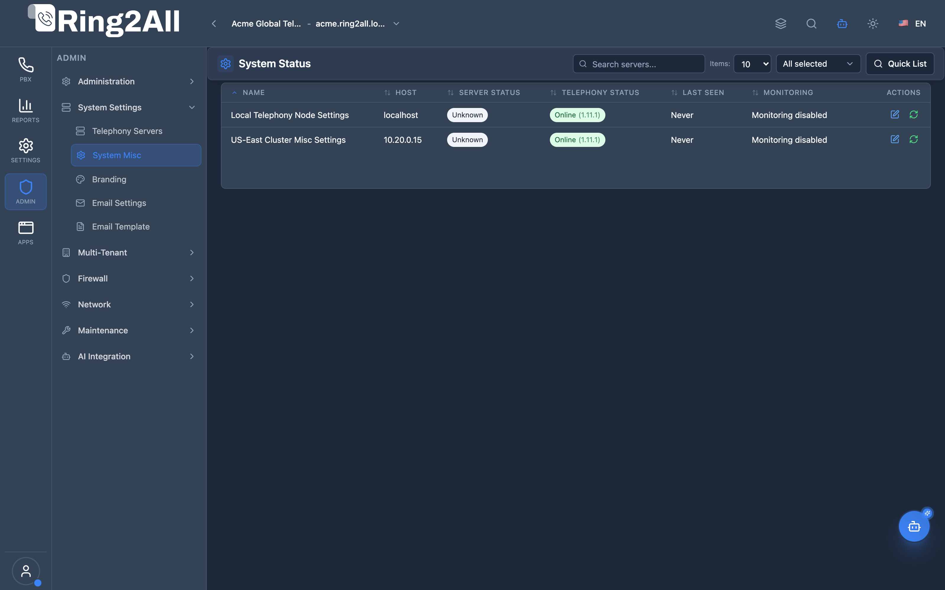Screen dimensions: 945x590
Task: Open the Reports section
Action: tap(26, 110)
